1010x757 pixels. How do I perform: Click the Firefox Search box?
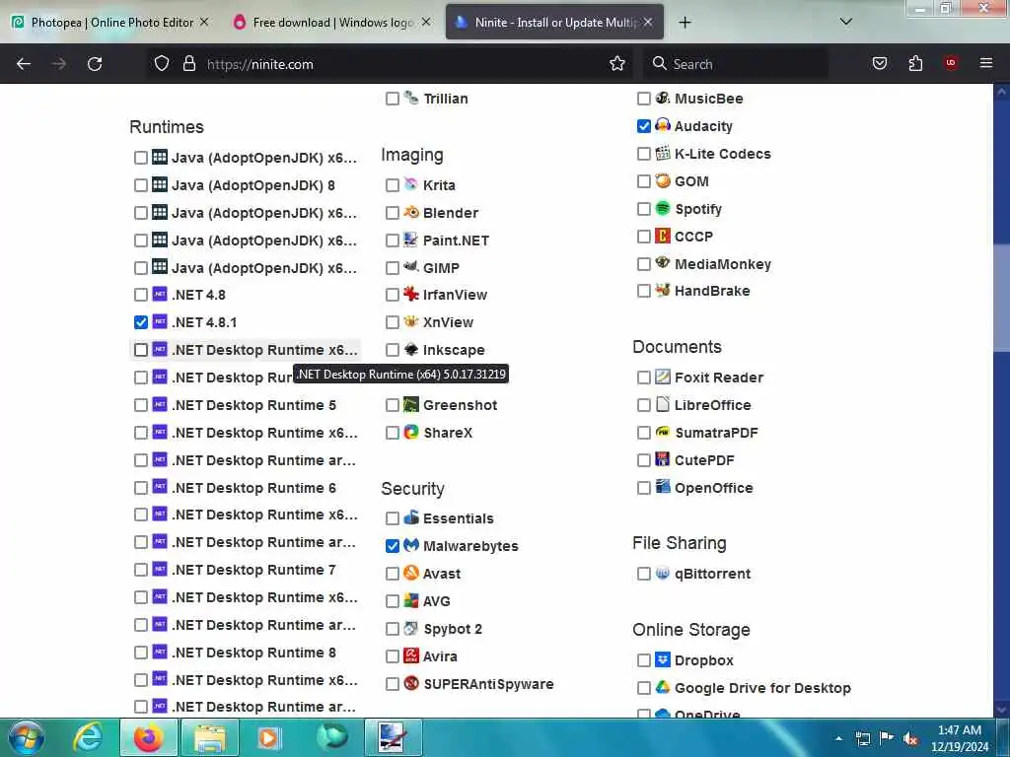click(736, 64)
